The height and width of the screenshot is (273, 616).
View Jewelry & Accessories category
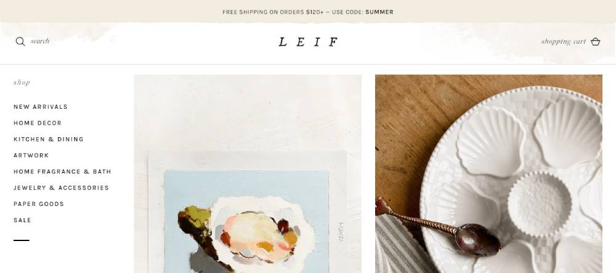(61, 188)
